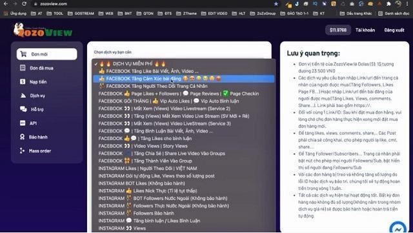413x233 pixels.
Task: Bookmark this page with the star icon
Action: click(x=276, y=4)
